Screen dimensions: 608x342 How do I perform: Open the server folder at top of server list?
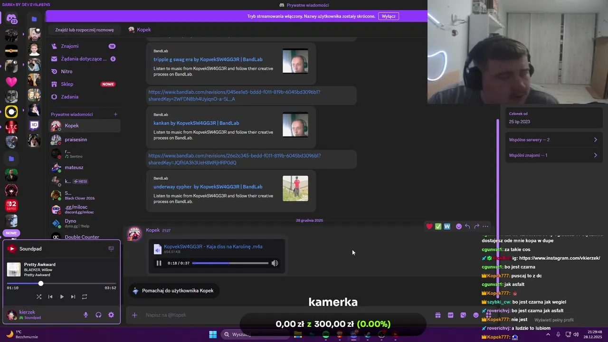pyautogui.click(x=34, y=19)
